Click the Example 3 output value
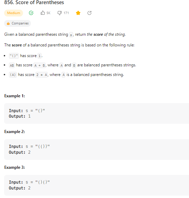 (29, 188)
